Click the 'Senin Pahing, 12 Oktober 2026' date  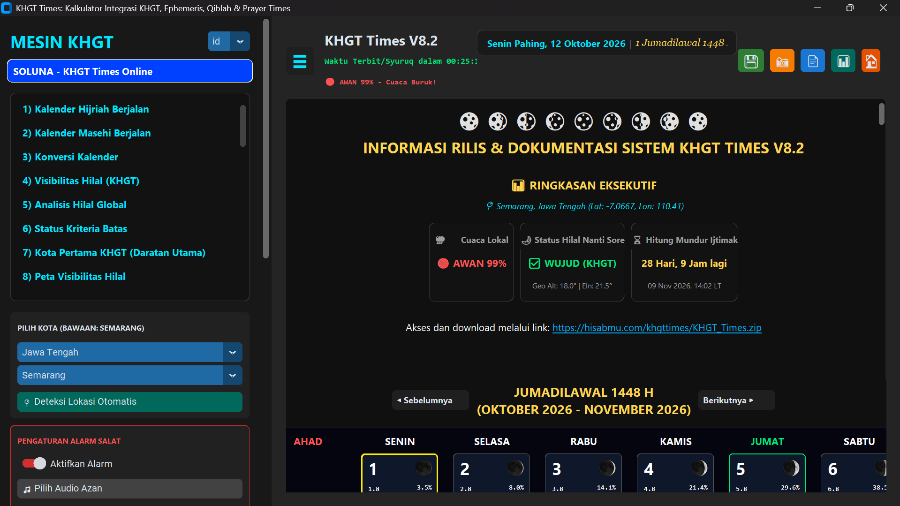click(x=556, y=44)
